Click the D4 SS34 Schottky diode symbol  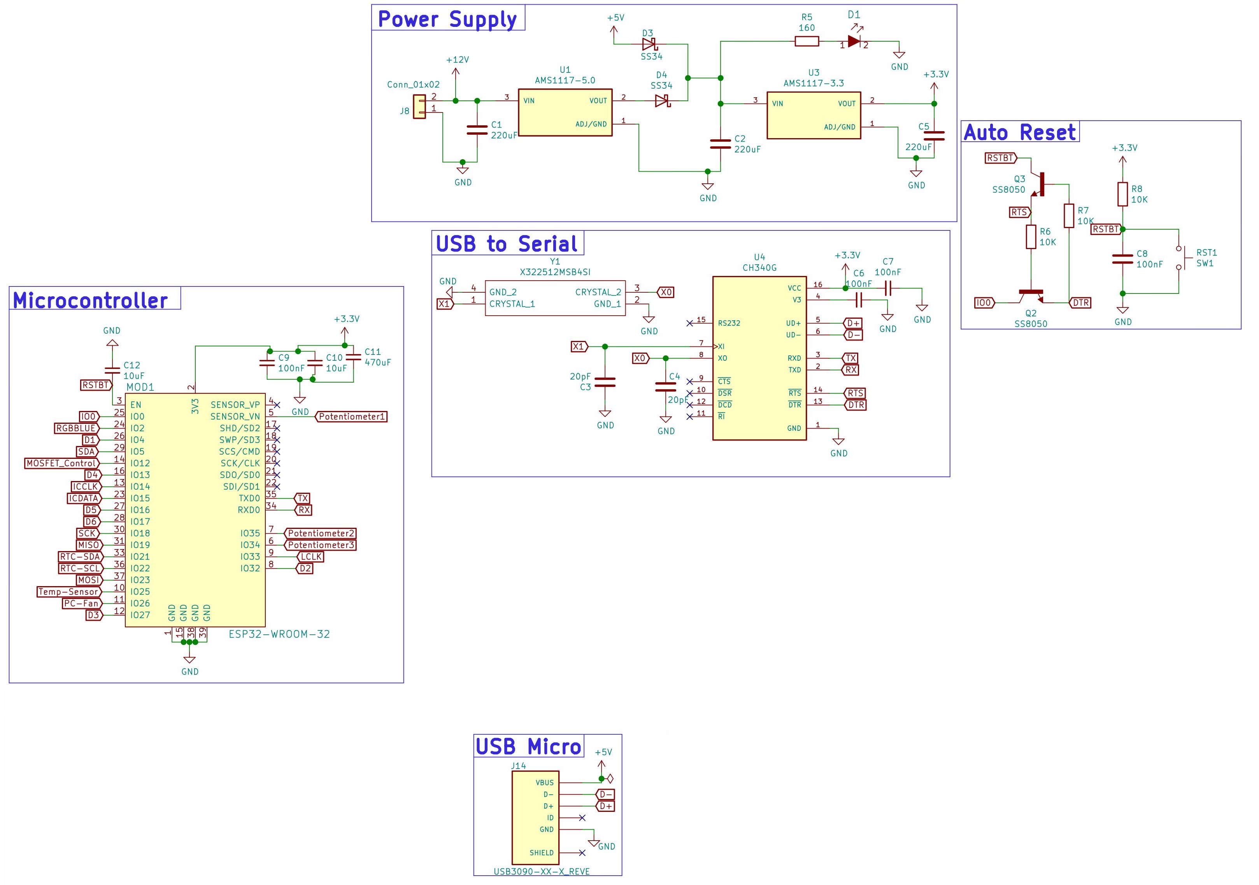tap(663, 101)
